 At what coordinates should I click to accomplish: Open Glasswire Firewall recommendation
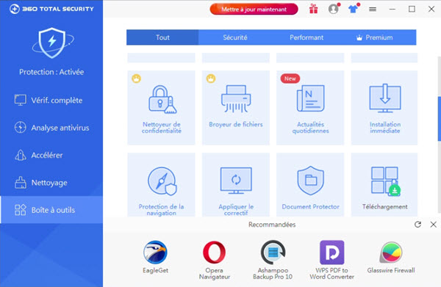click(391, 257)
